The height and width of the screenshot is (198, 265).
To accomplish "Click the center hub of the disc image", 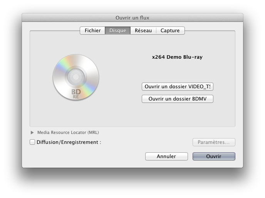I will (76, 78).
